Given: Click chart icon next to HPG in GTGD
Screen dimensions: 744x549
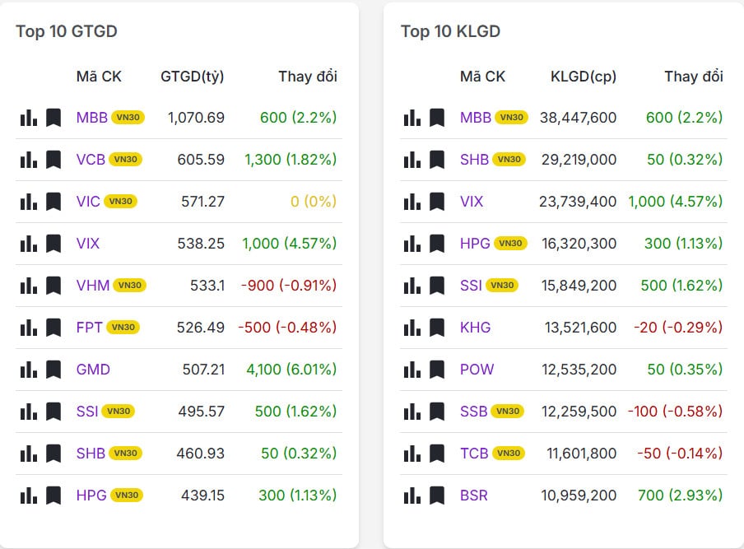Looking at the screenshot, I should coord(29,495).
